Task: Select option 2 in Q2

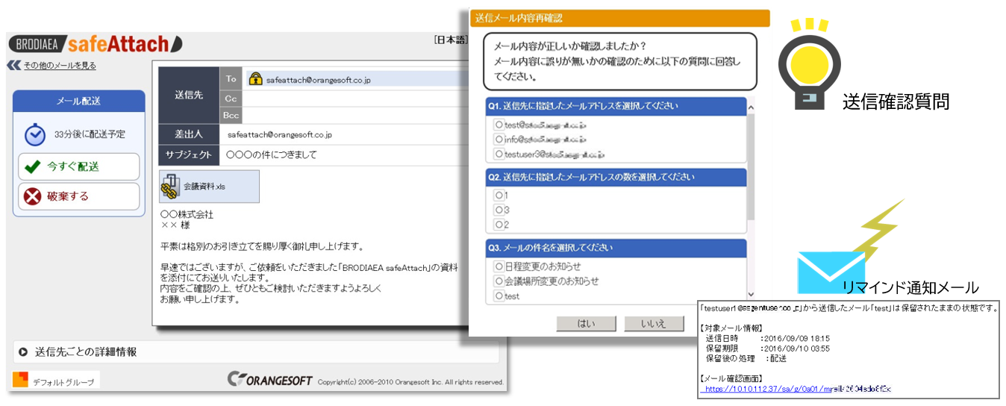Action: click(x=499, y=224)
